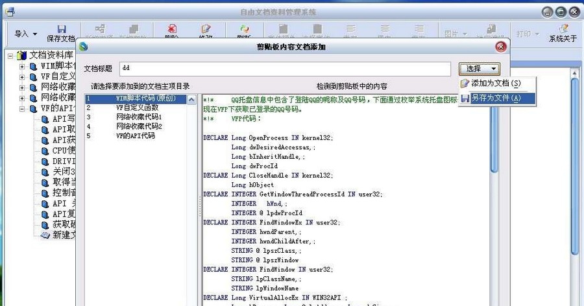The height and width of the screenshot is (306, 584).
Task: Click the 文档标题 input field containing dd
Action: (x=285, y=69)
